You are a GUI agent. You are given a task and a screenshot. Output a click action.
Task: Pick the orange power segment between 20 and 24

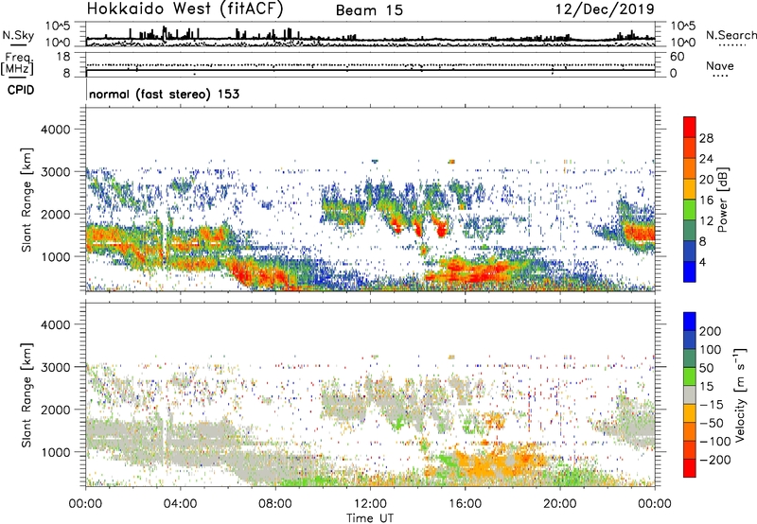coord(690,168)
